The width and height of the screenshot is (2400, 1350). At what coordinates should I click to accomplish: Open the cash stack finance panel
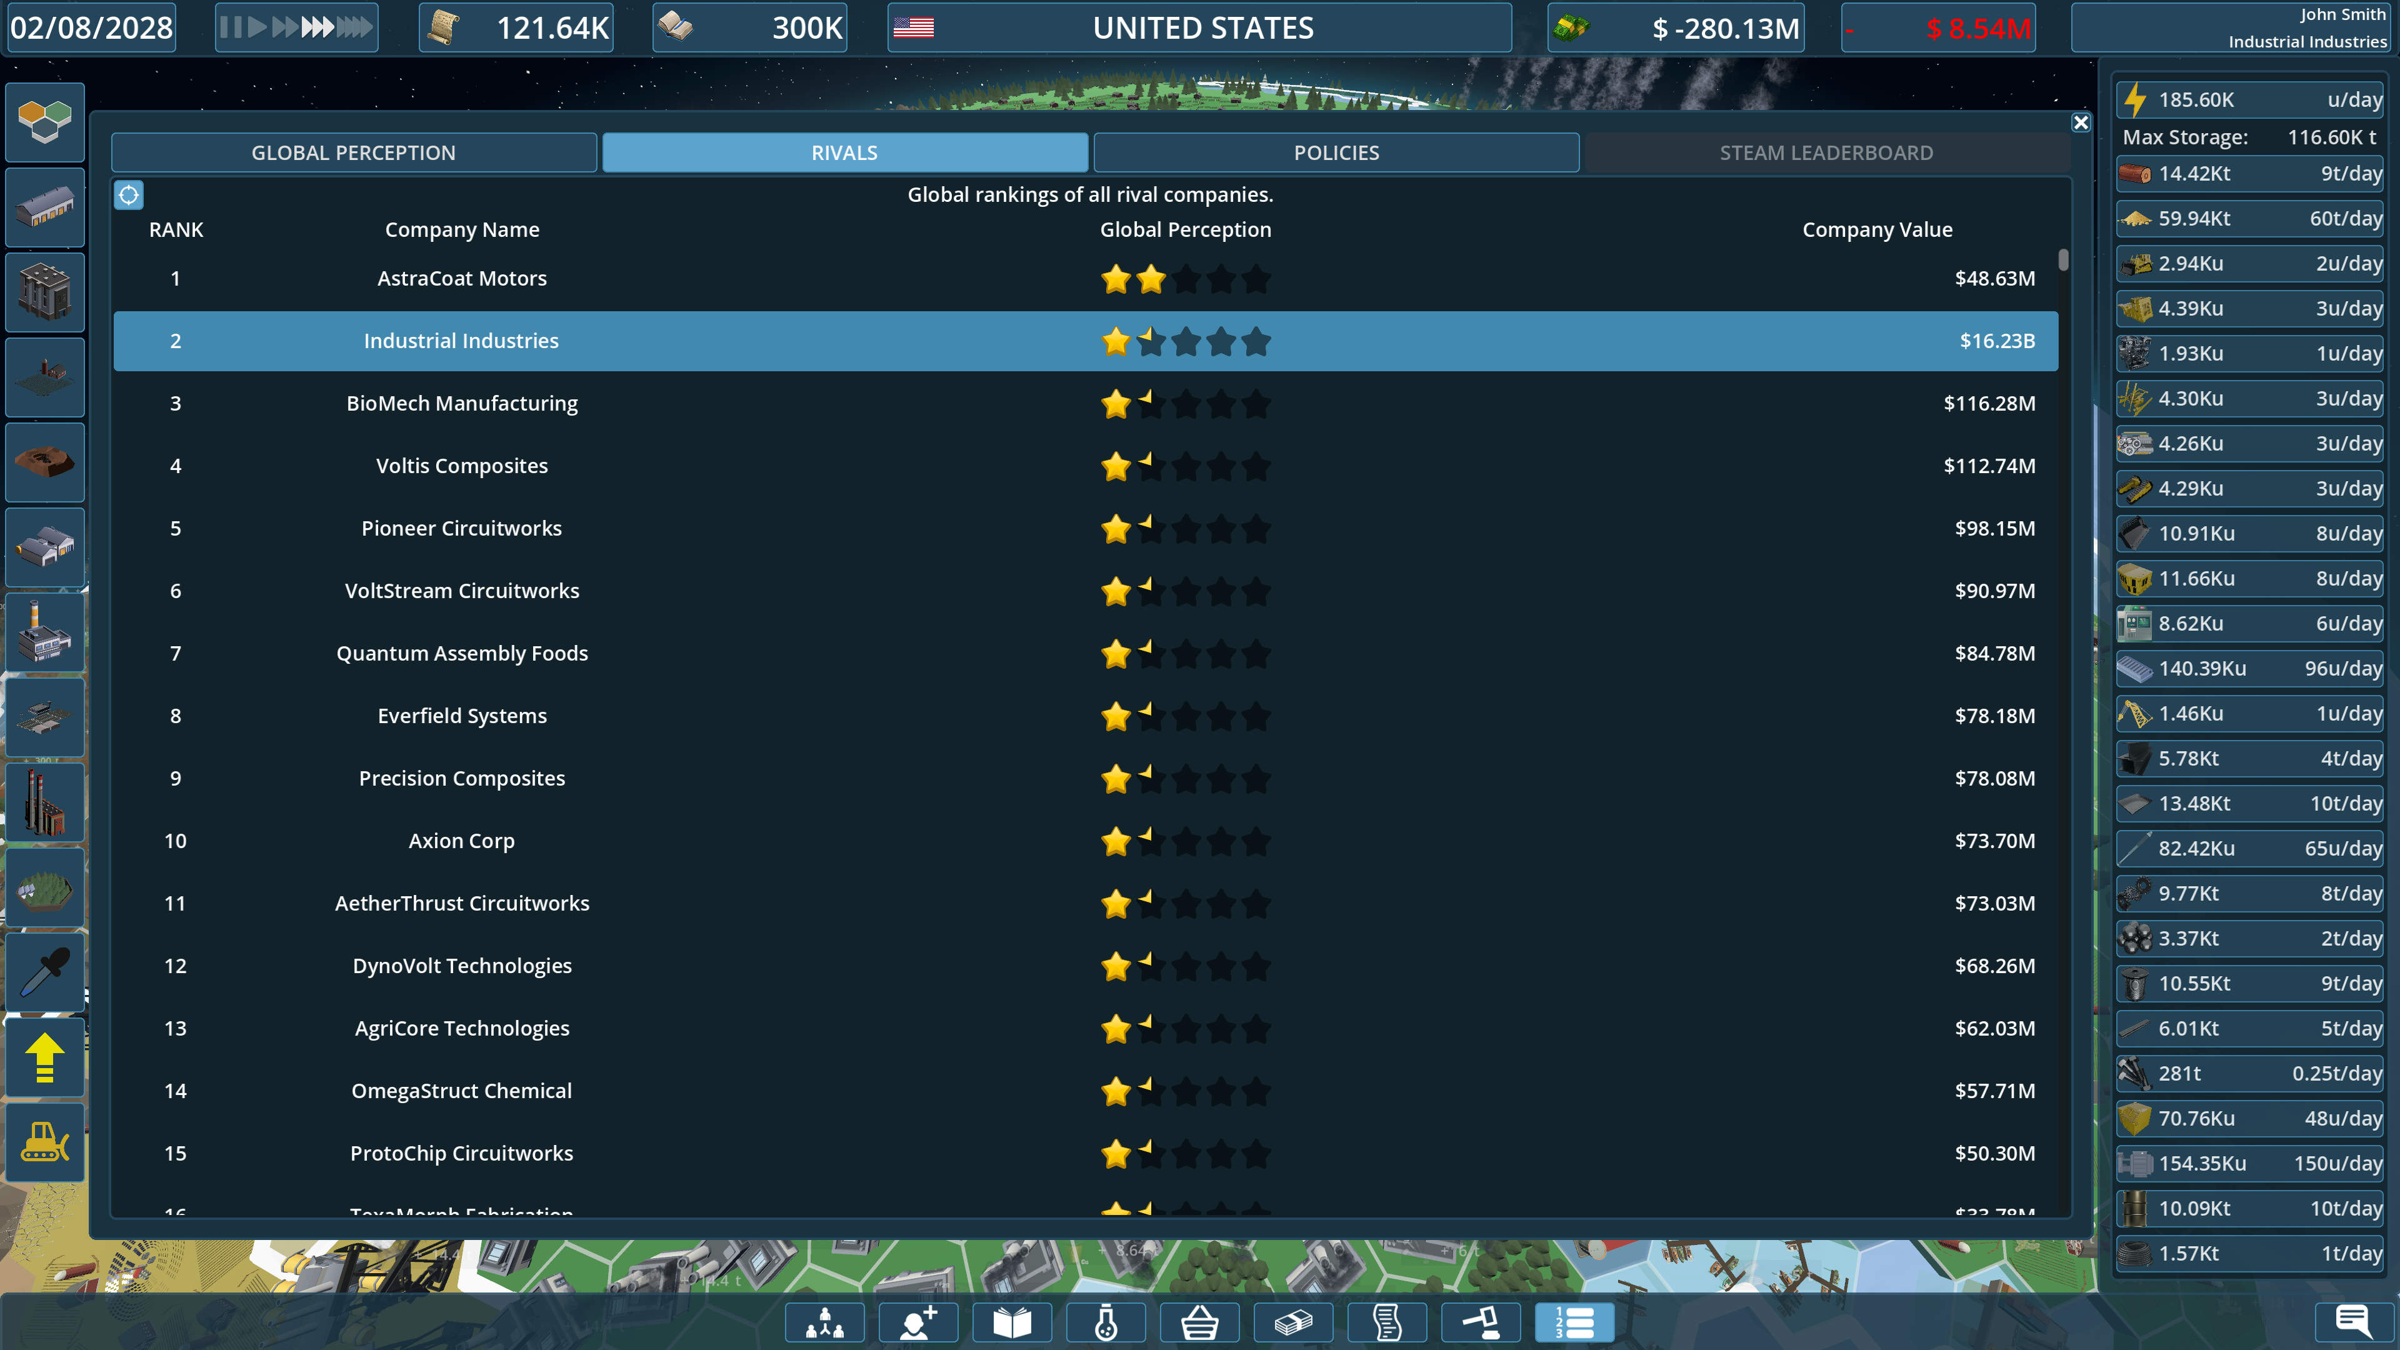coord(1293,1322)
